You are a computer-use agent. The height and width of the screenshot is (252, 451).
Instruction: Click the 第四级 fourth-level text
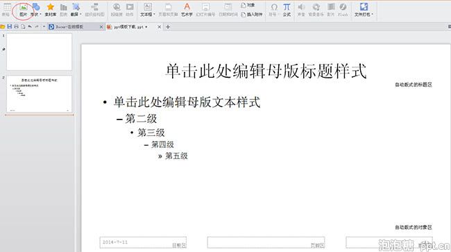point(162,144)
